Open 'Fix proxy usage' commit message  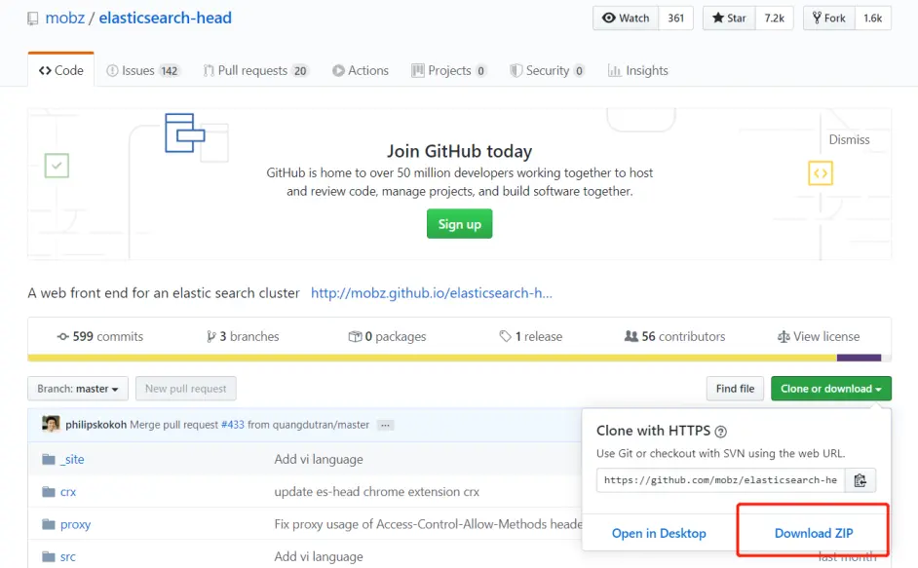pos(428,525)
